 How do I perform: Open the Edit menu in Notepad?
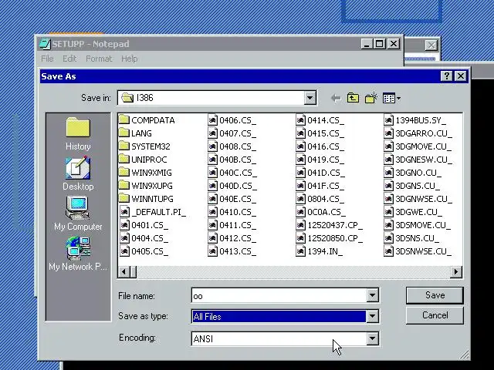tap(69, 59)
